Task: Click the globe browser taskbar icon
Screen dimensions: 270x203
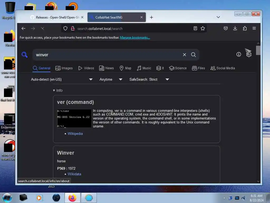Action: click(x=56, y=198)
